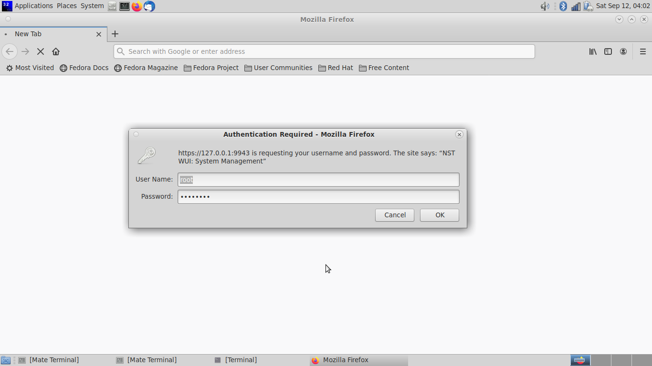
Task: Open the Places menu
Action: point(67,6)
